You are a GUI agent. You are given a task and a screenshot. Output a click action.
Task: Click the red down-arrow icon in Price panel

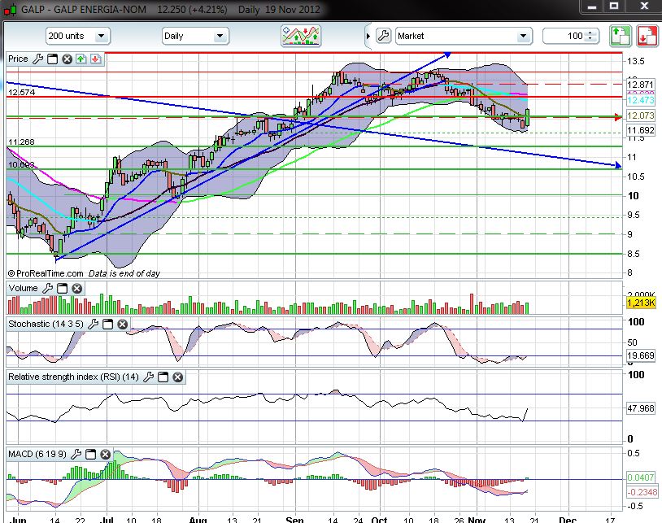pos(95,59)
